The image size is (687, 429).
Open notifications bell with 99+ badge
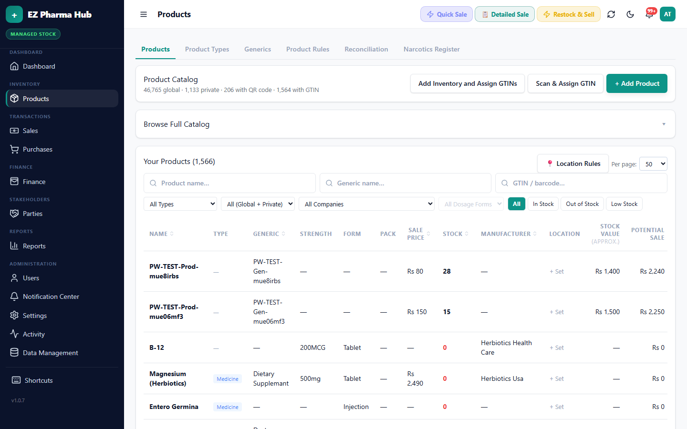[x=649, y=14]
